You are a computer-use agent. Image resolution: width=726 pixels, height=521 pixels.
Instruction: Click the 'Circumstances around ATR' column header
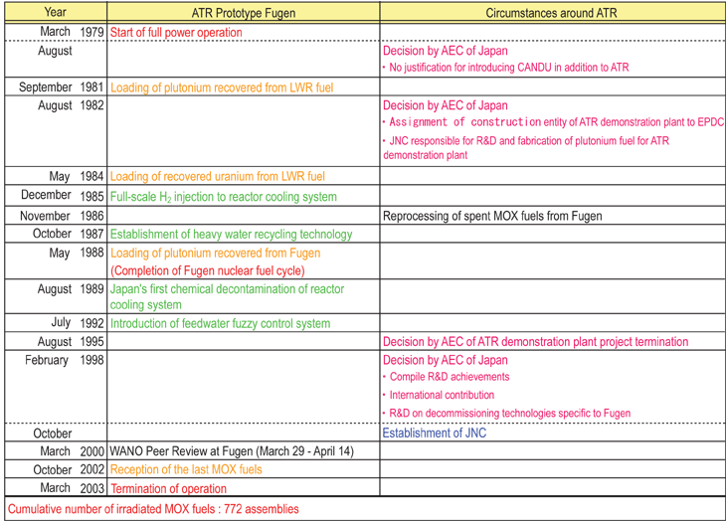[551, 13]
